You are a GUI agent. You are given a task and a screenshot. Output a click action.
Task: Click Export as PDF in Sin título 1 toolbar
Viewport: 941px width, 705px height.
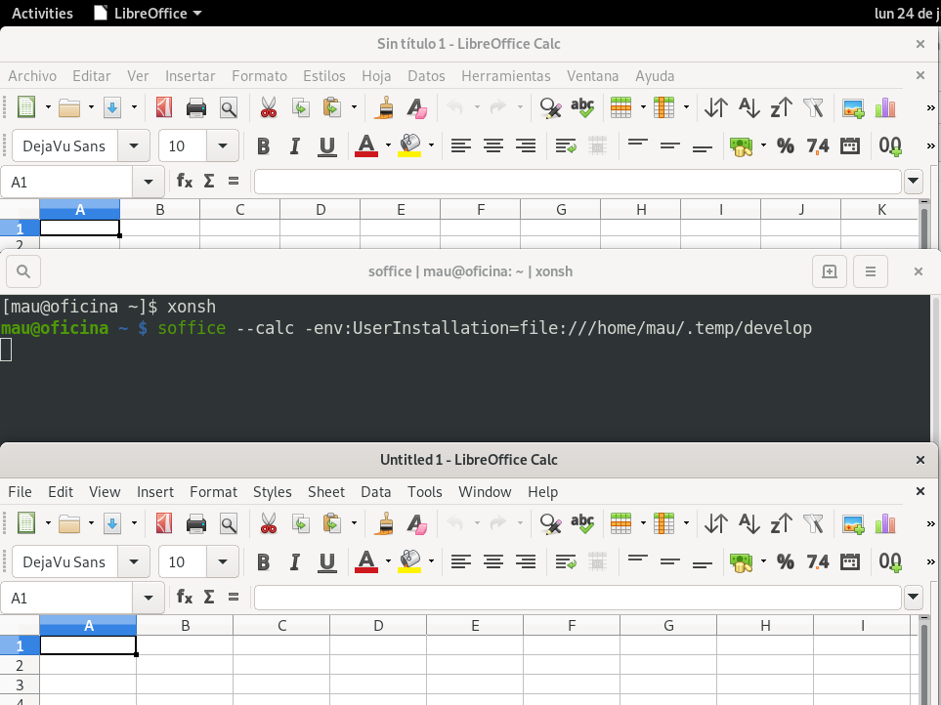164,107
